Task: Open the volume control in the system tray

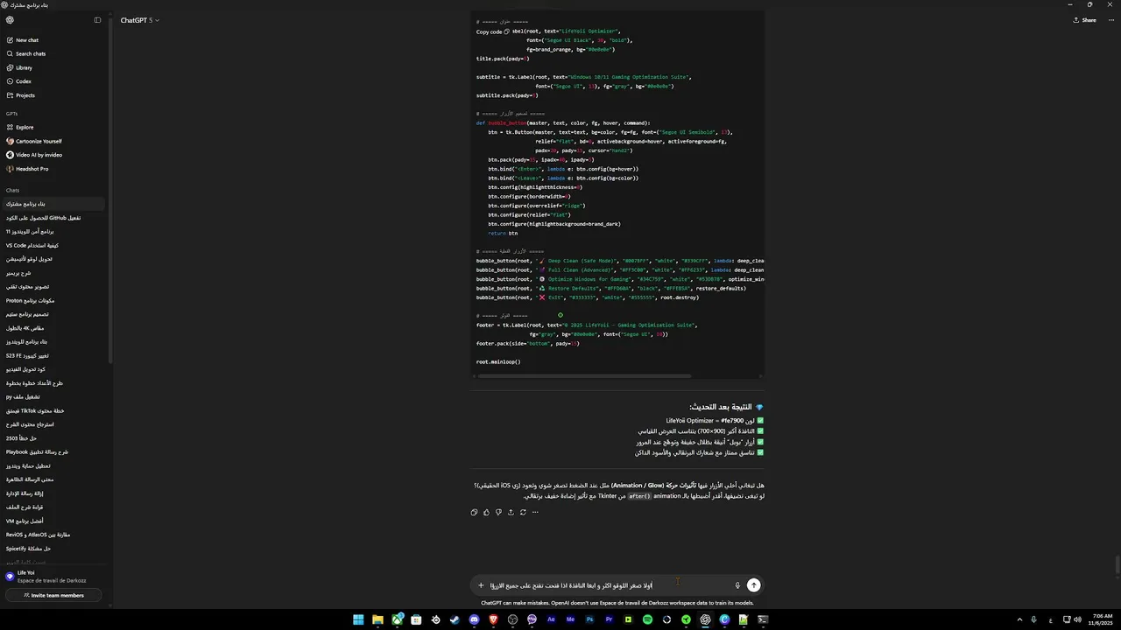Action: (x=1077, y=619)
